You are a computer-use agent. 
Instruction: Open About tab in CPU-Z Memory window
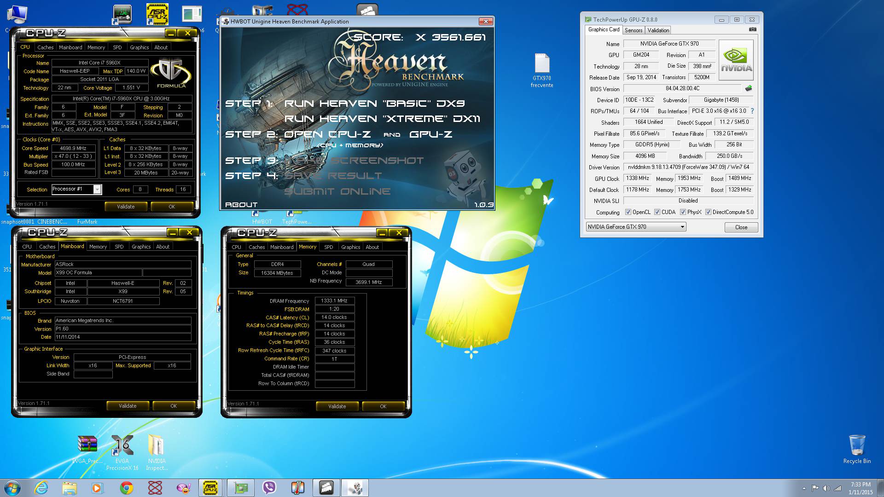coord(372,247)
